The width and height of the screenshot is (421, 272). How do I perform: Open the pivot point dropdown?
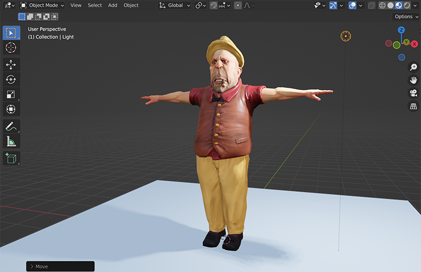(201, 5)
